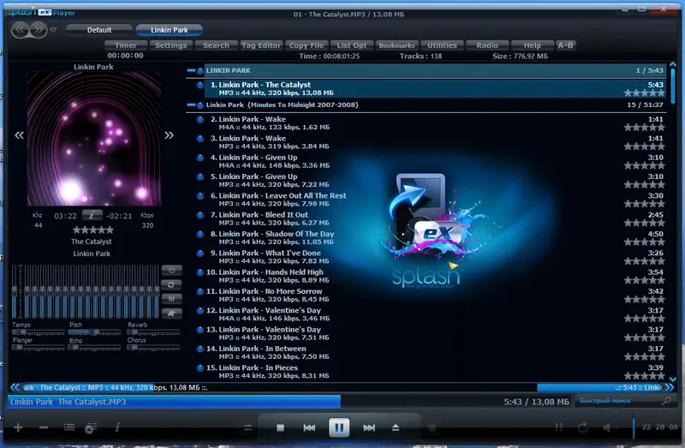Screen dimensions: 685x448
Task: Adjust the Reverb slider
Action: click(153, 332)
